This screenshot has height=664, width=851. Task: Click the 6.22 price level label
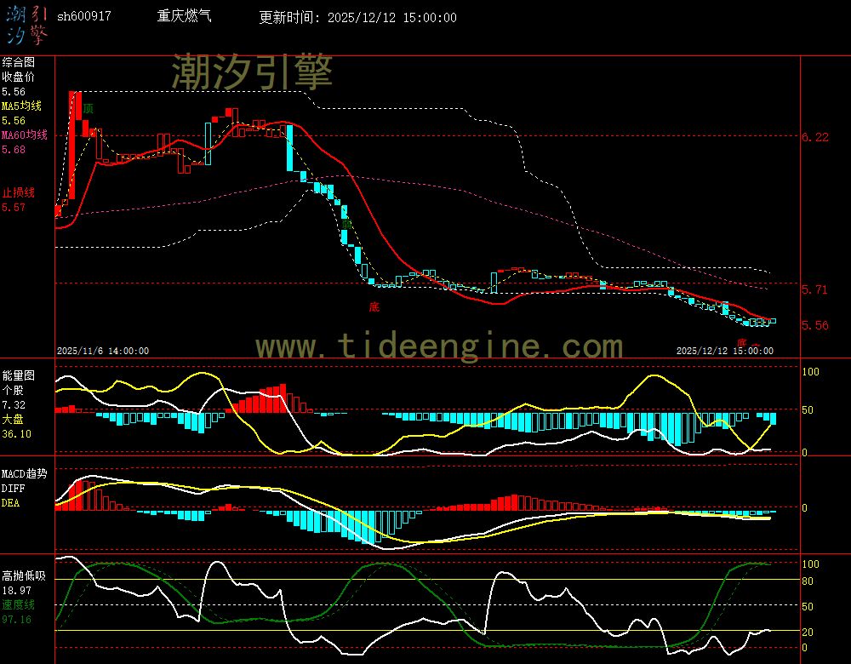814,137
